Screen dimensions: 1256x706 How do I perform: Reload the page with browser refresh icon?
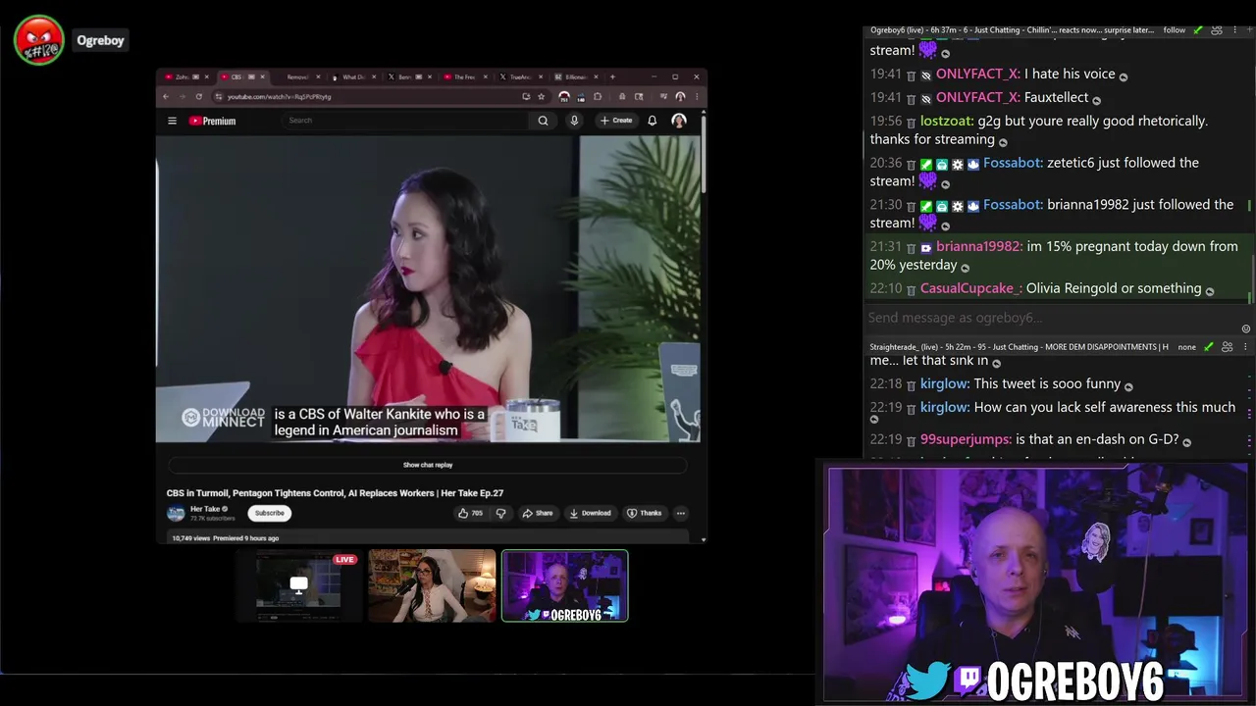[199, 96]
